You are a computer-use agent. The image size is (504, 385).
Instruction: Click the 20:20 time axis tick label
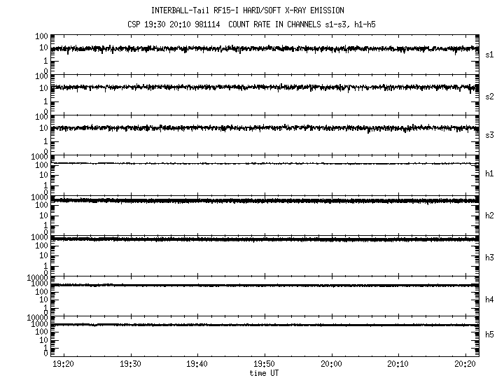pos(465,365)
